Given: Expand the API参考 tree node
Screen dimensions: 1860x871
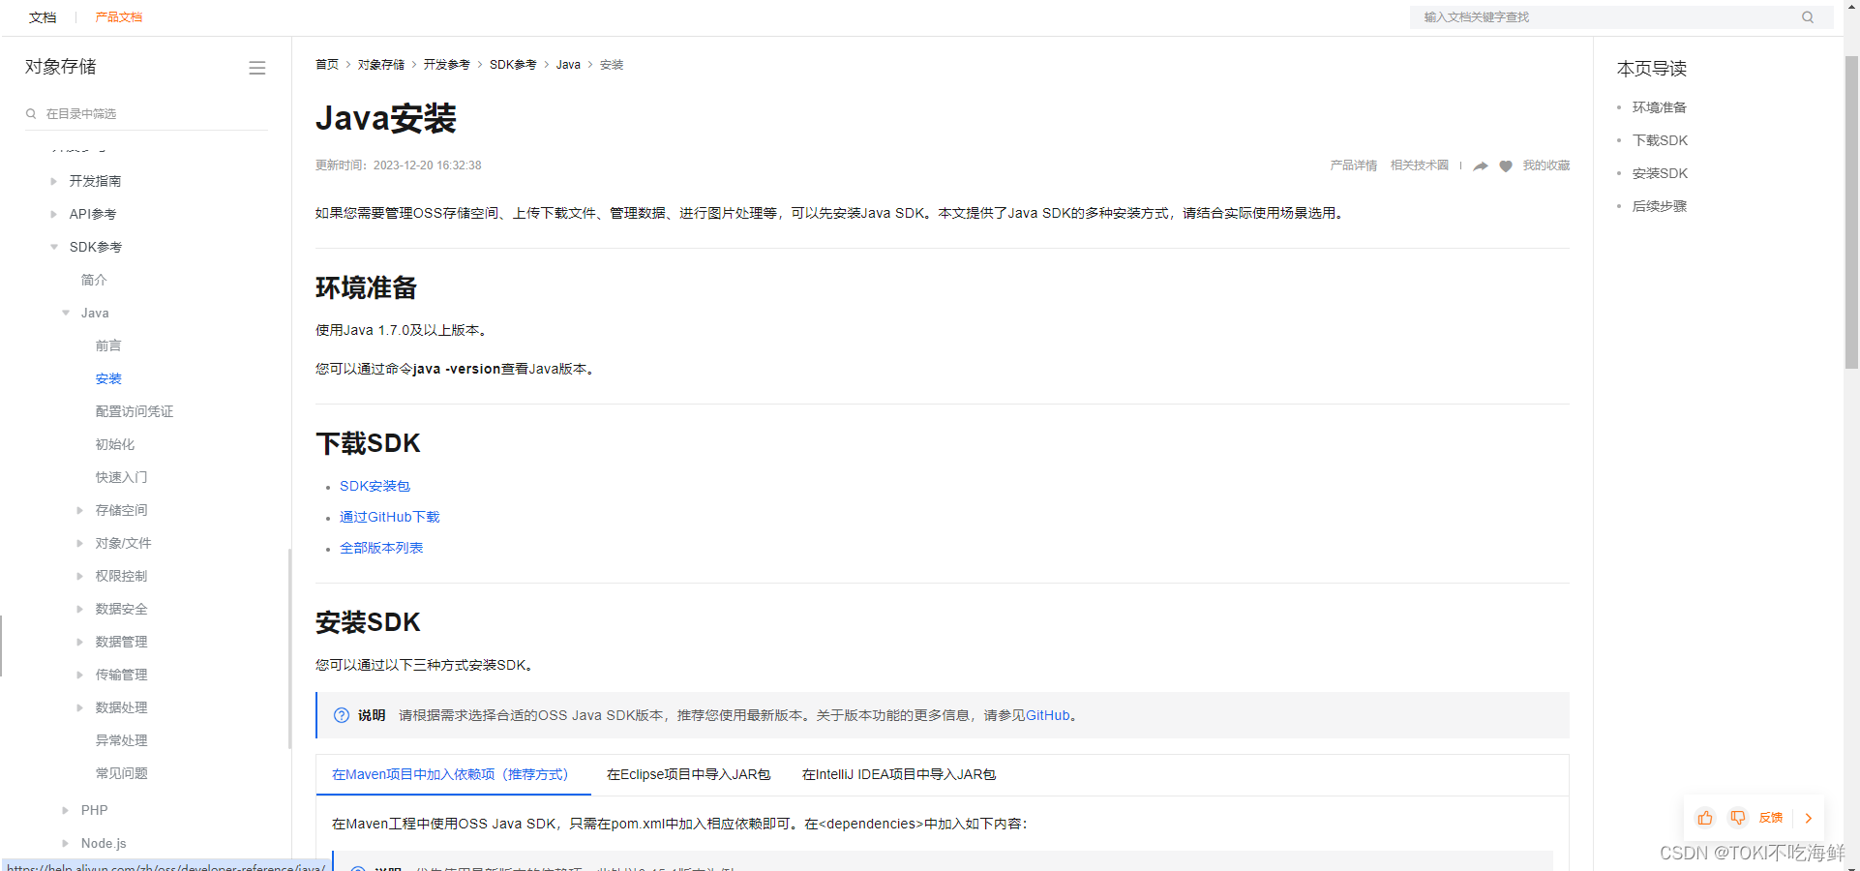Looking at the screenshot, I should 53,214.
